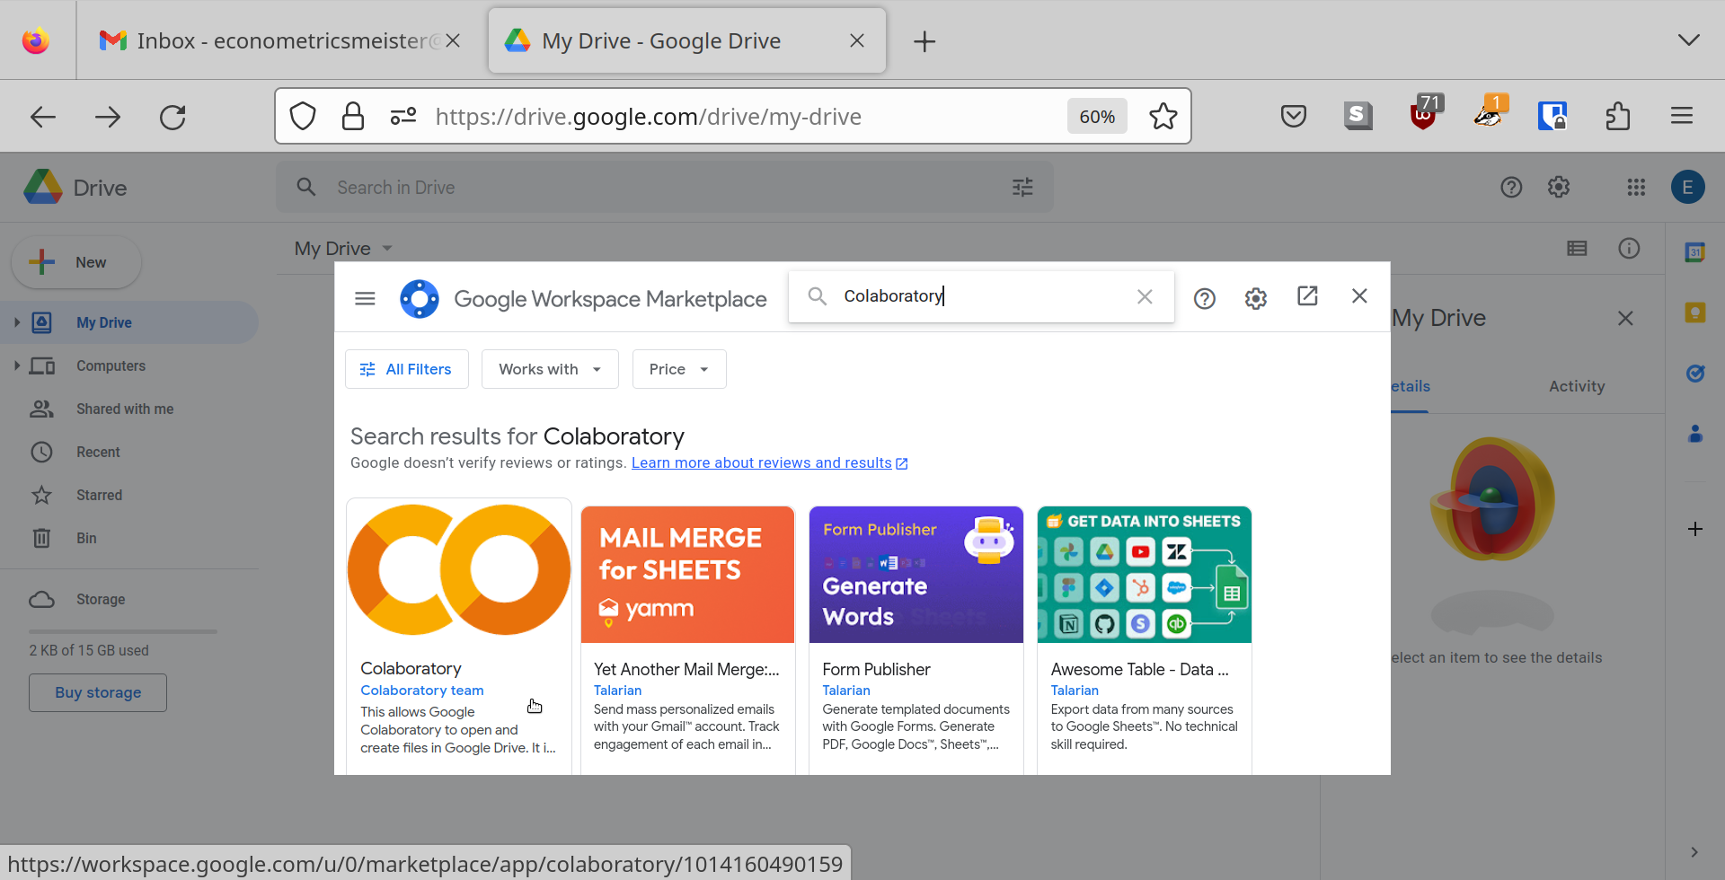Get add-ons plus icon in side panel
Screen dimensions: 1725x880
point(1695,529)
